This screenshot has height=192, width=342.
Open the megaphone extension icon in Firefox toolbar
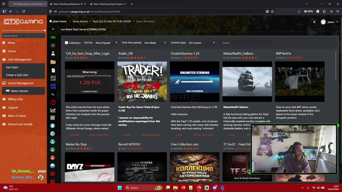click(331, 11)
